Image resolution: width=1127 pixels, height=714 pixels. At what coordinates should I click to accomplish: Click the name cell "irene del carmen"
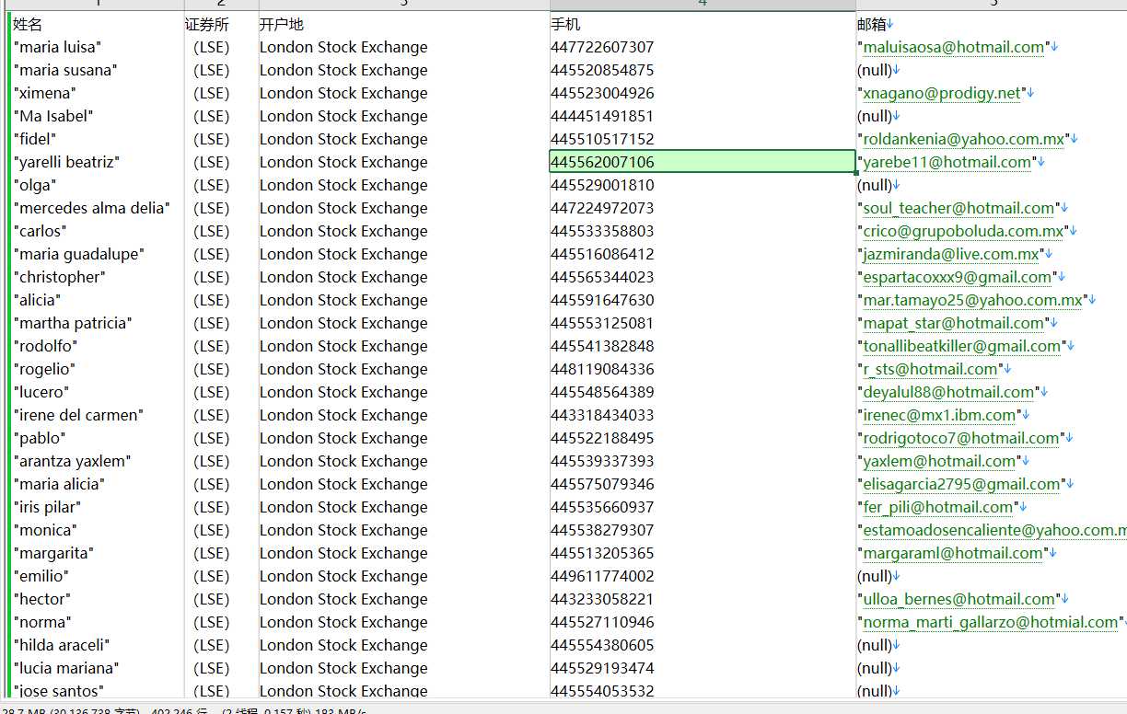click(78, 415)
